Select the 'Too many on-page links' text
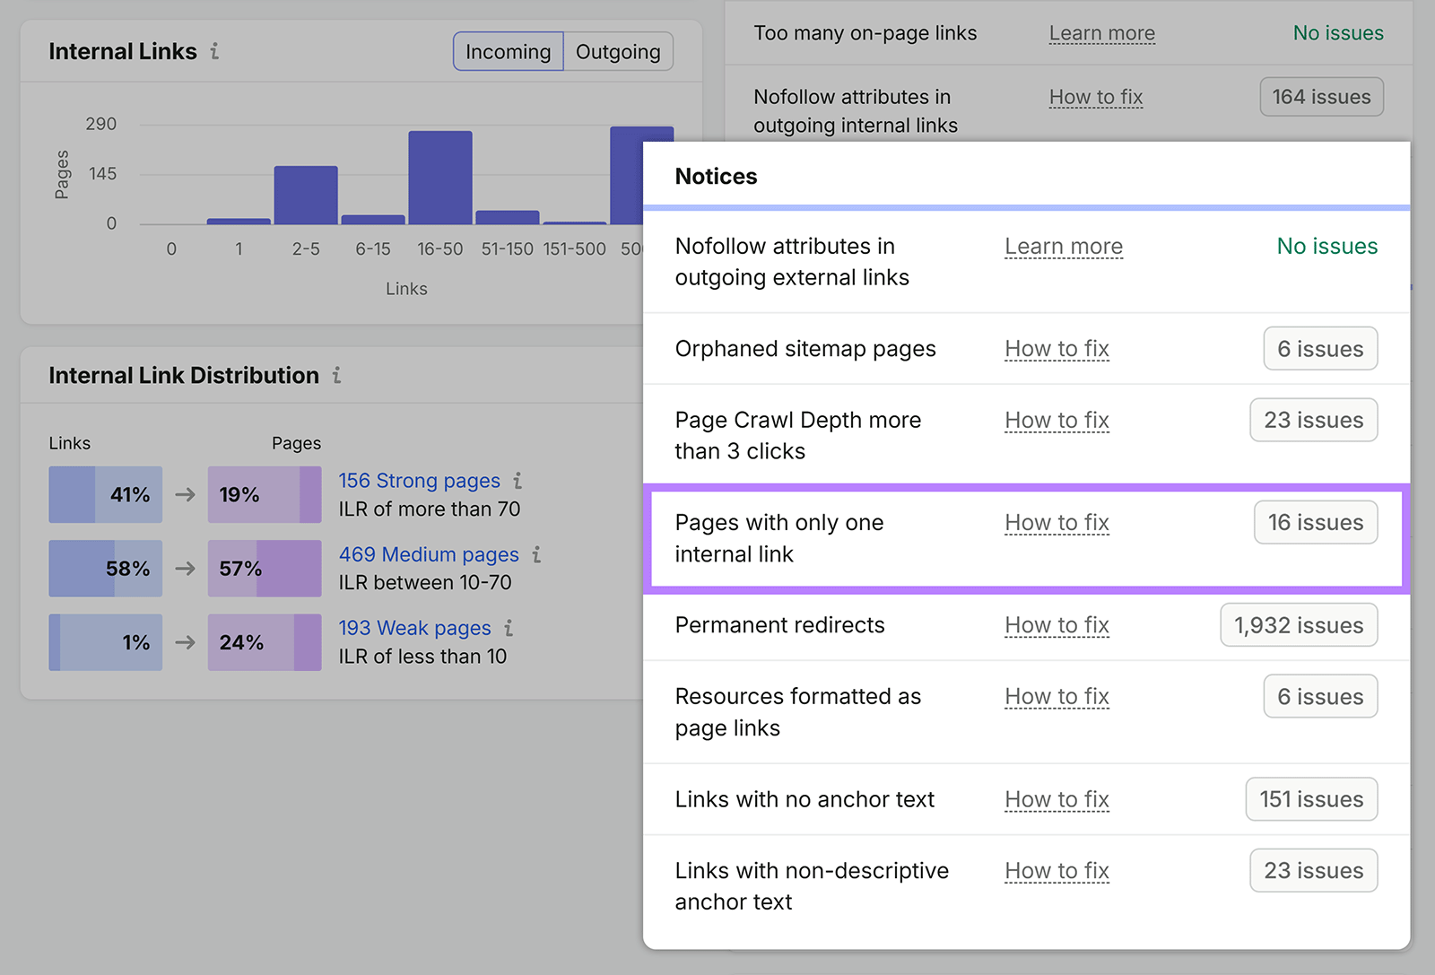The image size is (1435, 975). pyautogui.click(x=865, y=33)
